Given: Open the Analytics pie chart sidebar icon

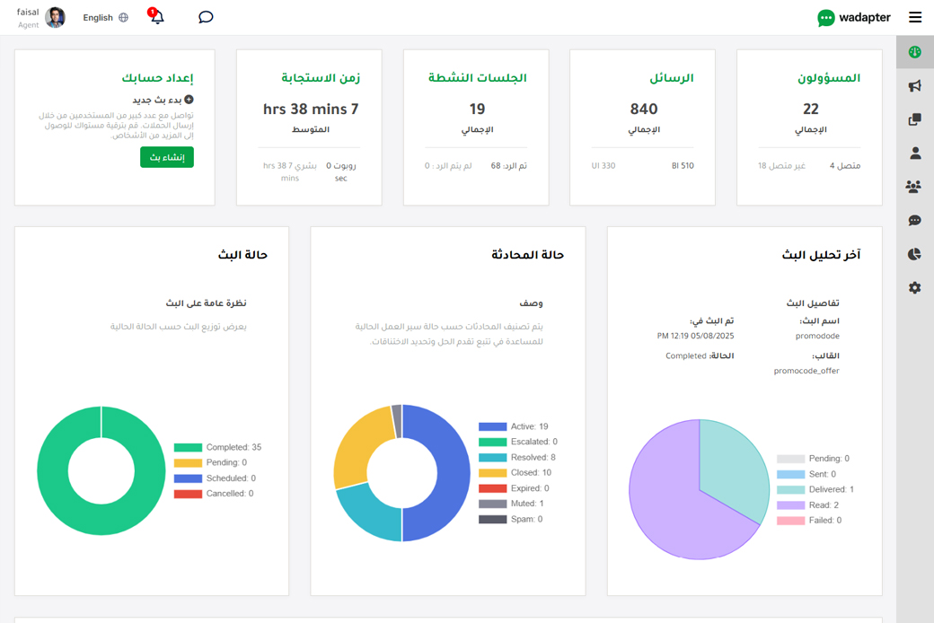Looking at the screenshot, I should click(914, 253).
